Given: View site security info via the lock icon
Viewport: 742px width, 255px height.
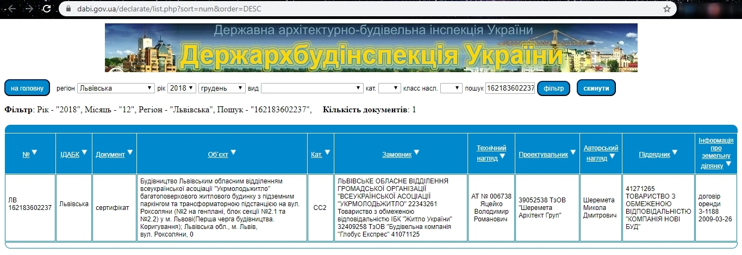Looking at the screenshot, I should [x=67, y=9].
